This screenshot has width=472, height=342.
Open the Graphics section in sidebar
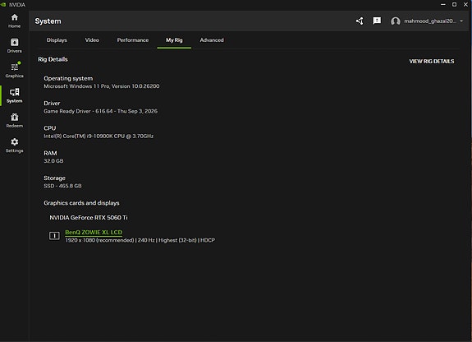14,70
